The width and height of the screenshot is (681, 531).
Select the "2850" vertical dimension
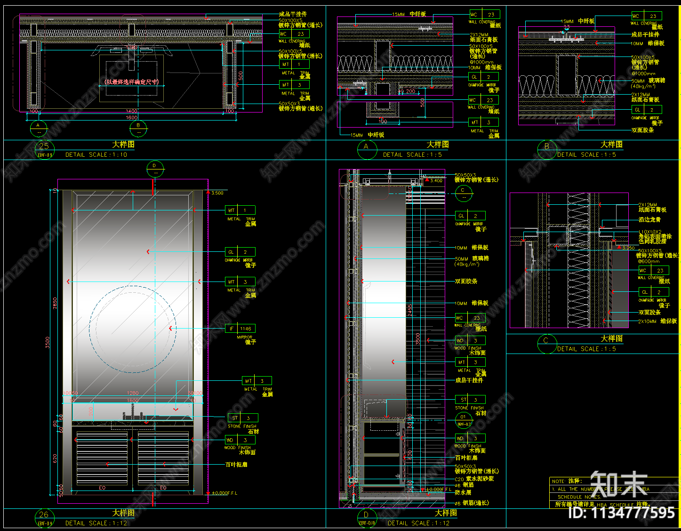[x=55, y=303]
